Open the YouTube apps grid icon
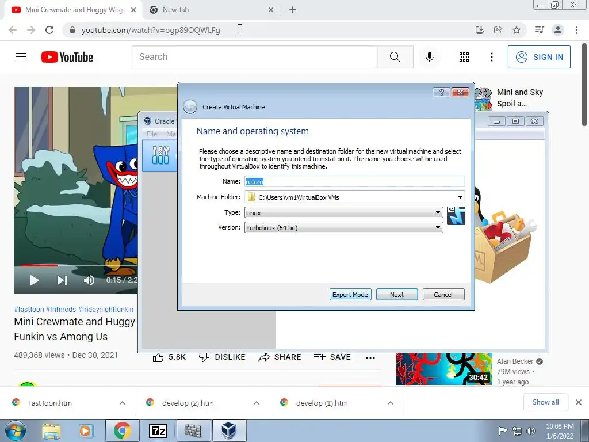The image size is (589, 442). tap(464, 57)
